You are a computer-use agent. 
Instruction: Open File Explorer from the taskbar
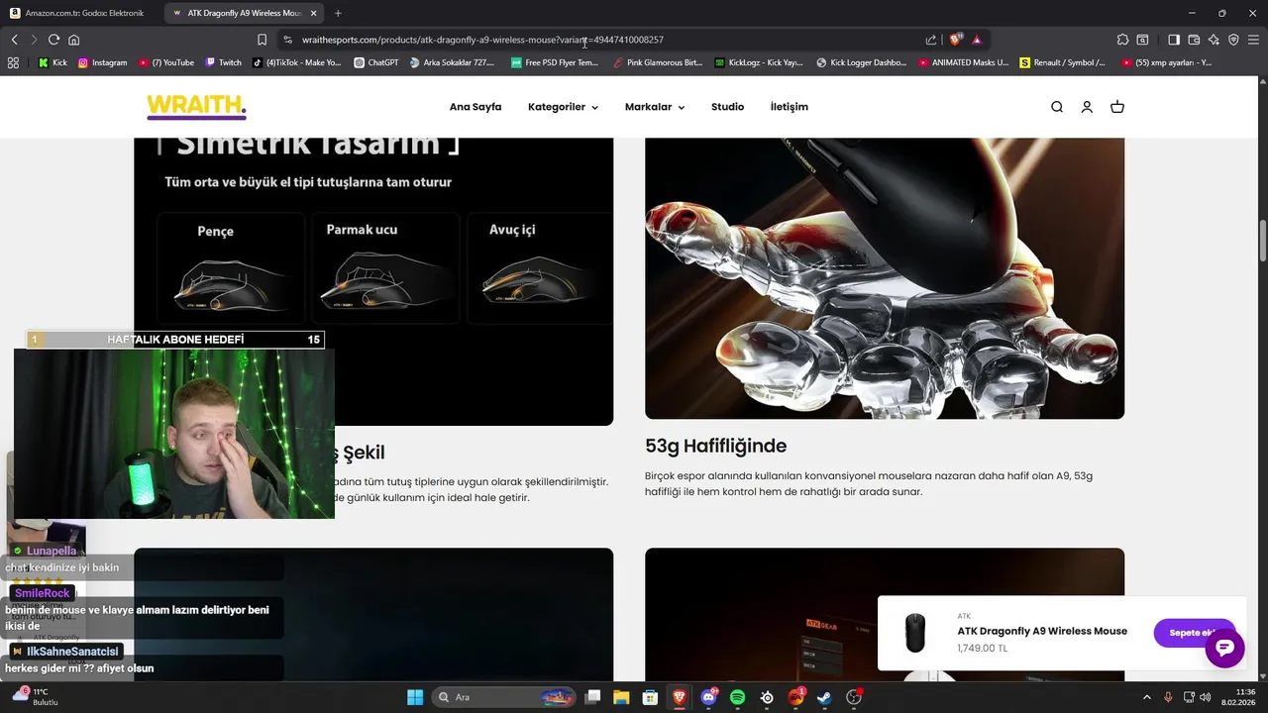point(621,697)
